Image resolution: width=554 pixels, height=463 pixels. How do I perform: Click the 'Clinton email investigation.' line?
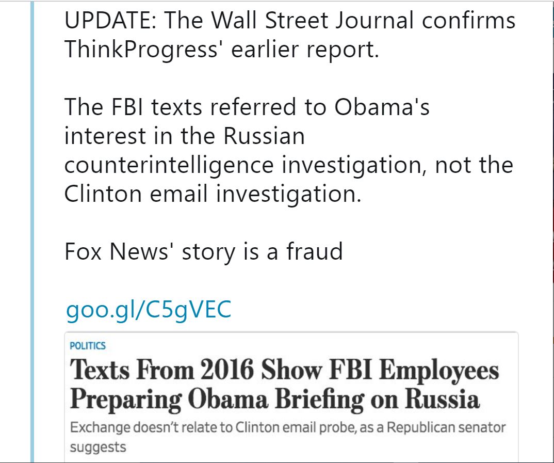pyautogui.click(x=213, y=194)
